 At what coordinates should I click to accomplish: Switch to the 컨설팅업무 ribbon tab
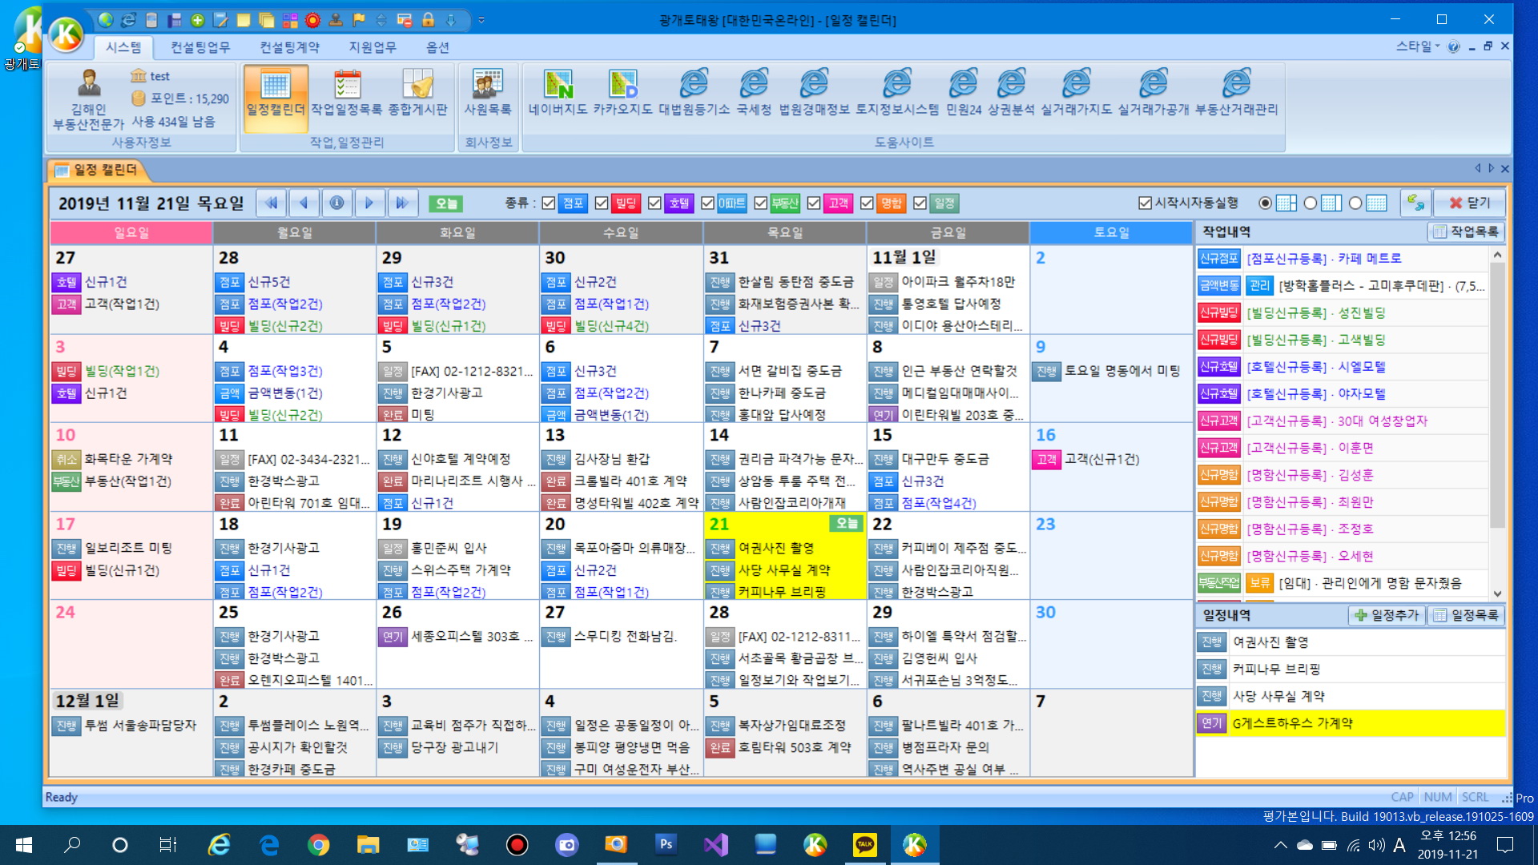tap(199, 47)
